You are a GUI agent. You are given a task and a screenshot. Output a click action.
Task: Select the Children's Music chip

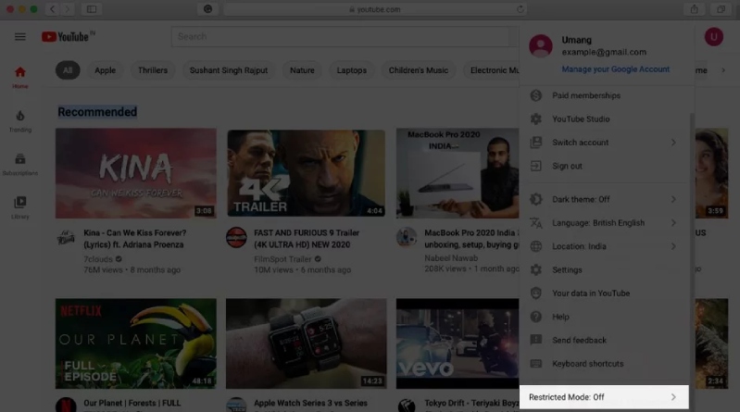click(418, 70)
